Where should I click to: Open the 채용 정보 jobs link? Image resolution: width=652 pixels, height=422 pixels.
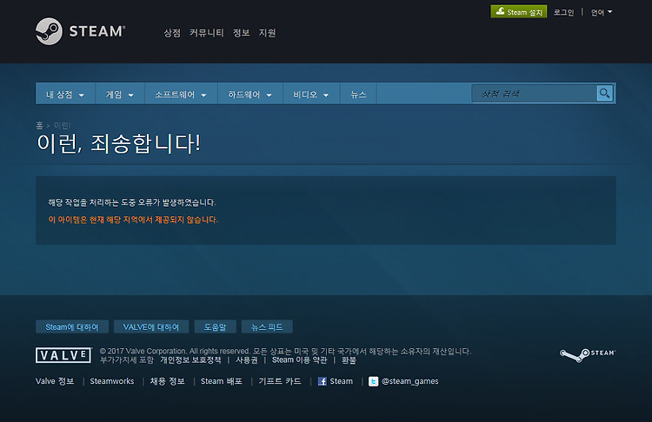pos(167,381)
